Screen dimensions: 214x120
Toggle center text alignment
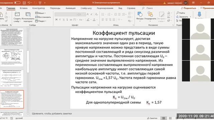point(106,20)
